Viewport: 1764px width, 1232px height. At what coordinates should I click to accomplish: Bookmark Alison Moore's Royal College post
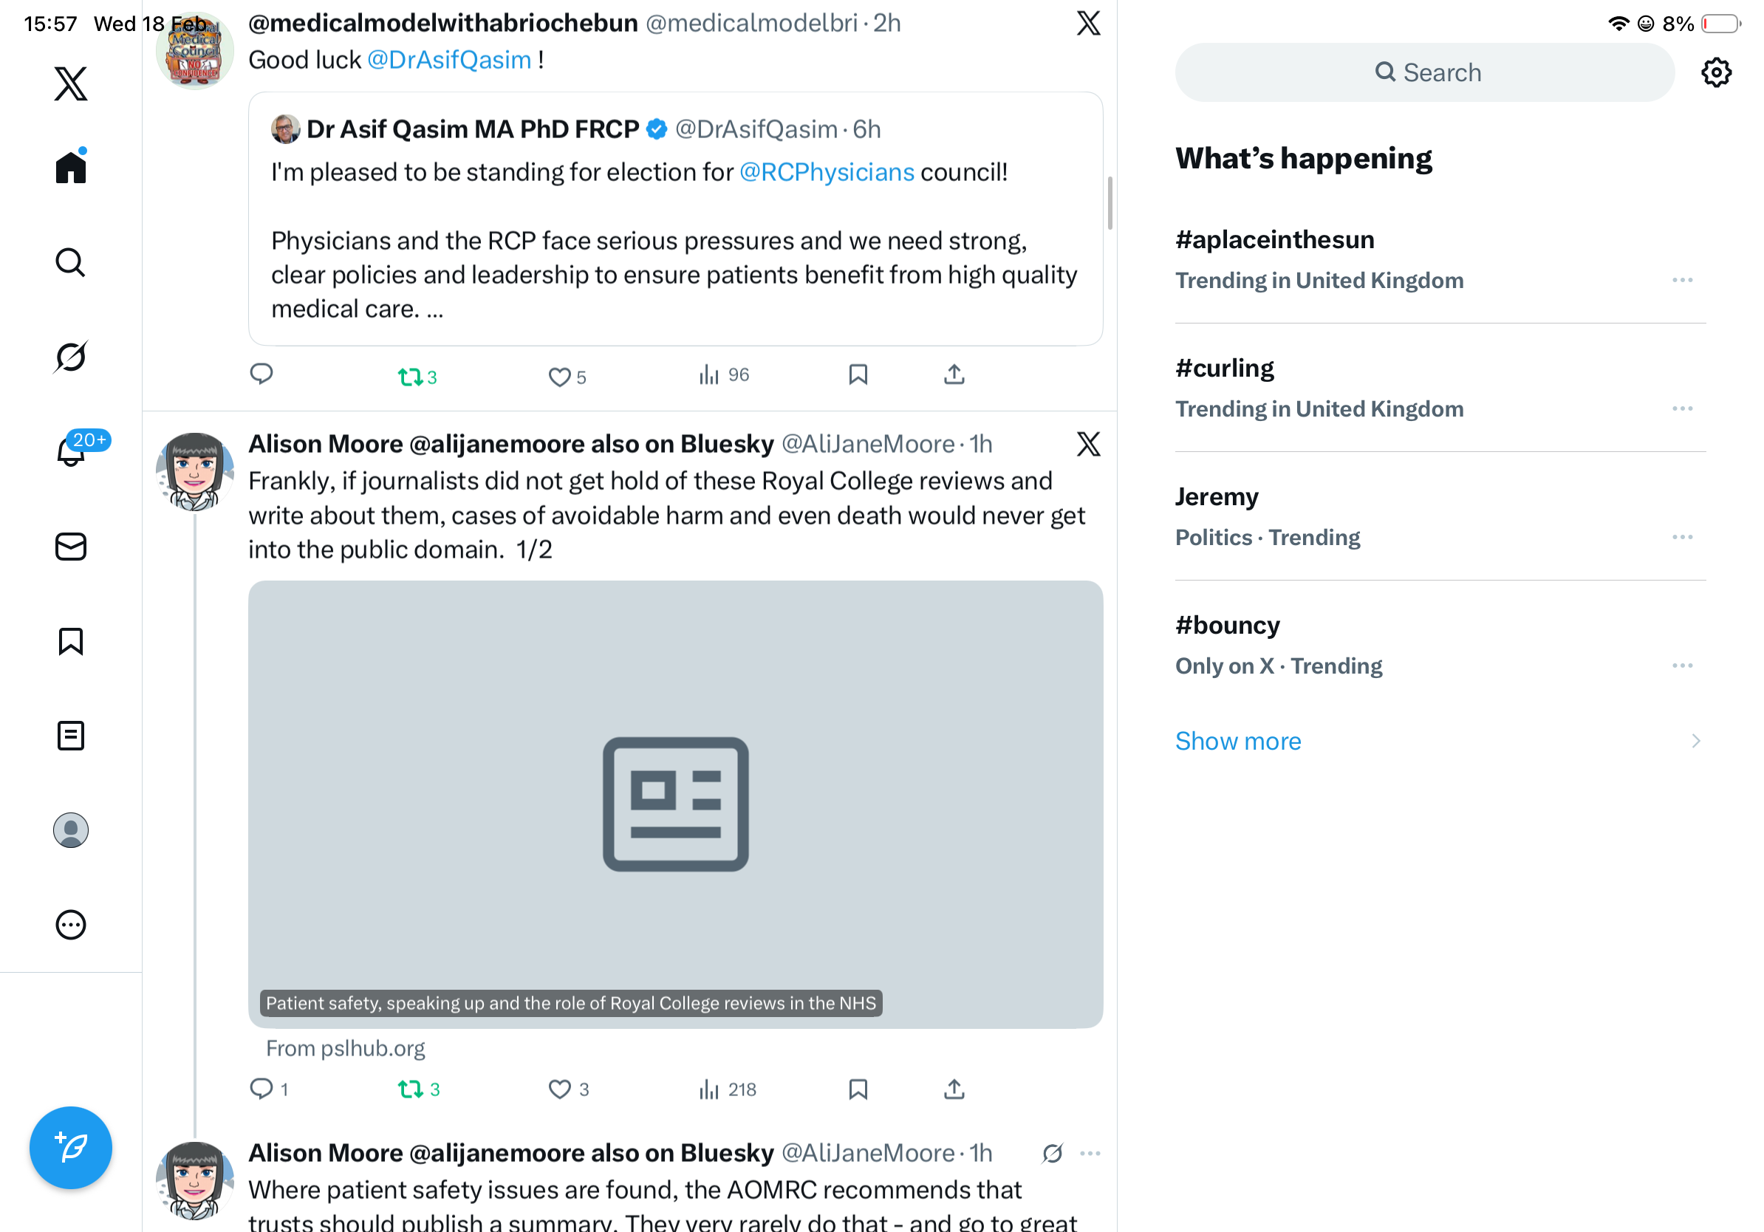858,1089
